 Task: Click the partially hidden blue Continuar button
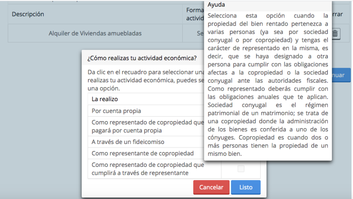[x=341, y=75]
